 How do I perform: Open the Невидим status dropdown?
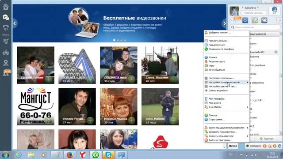pos(254,146)
